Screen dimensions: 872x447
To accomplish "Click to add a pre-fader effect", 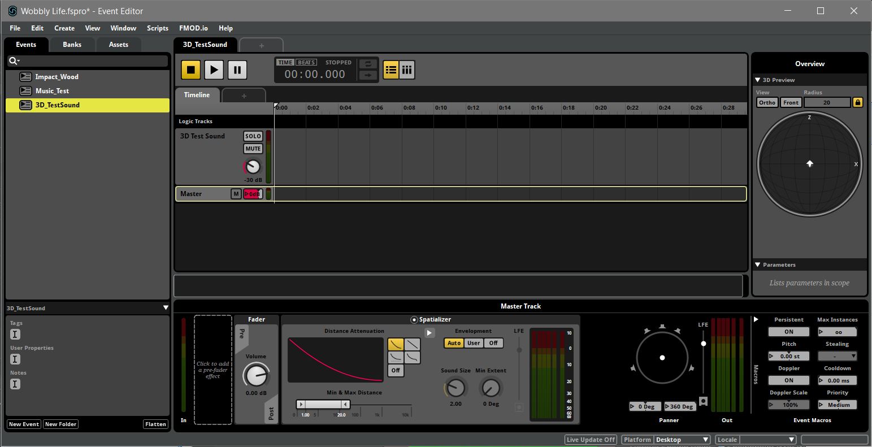I will 212,370.
